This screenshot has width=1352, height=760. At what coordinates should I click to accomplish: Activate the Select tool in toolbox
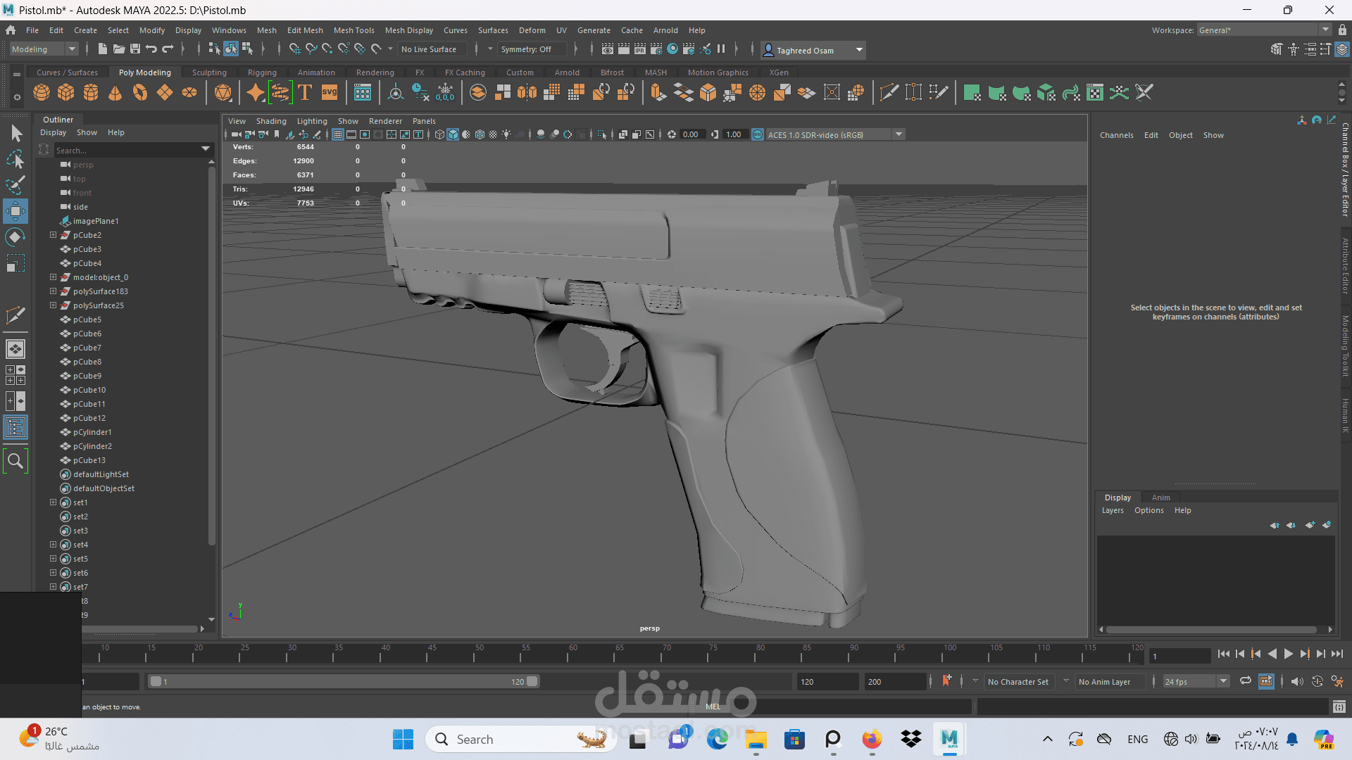(x=15, y=134)
